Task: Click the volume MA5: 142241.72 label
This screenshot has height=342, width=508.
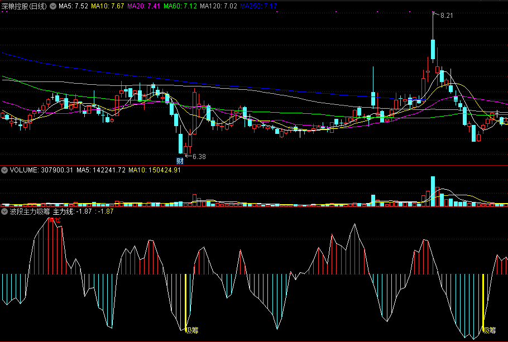Action: [100, 170]
